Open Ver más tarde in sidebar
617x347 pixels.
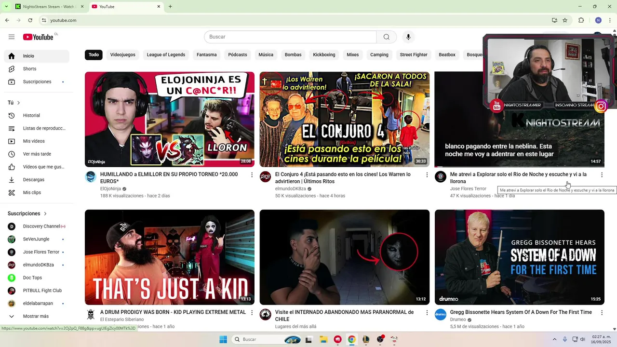37,154
